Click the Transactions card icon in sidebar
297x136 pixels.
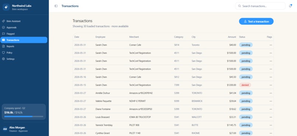[x=3, y=40]
